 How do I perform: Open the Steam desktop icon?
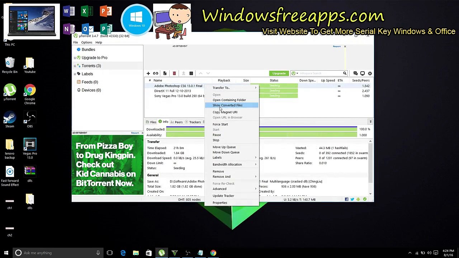click(x=10, y=120)
